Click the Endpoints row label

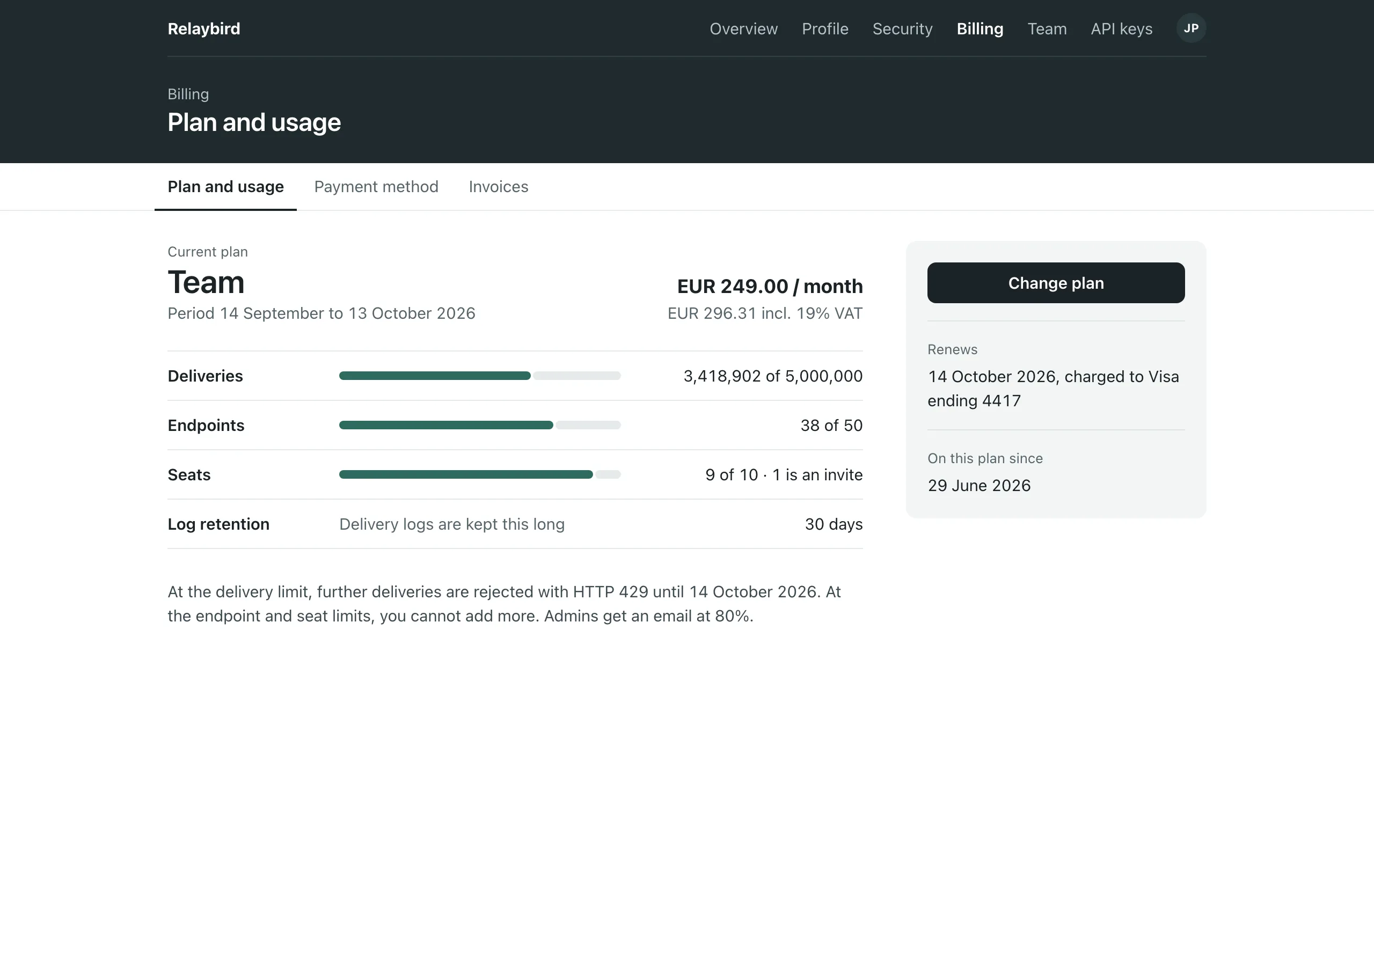click(x=206, y=426)
